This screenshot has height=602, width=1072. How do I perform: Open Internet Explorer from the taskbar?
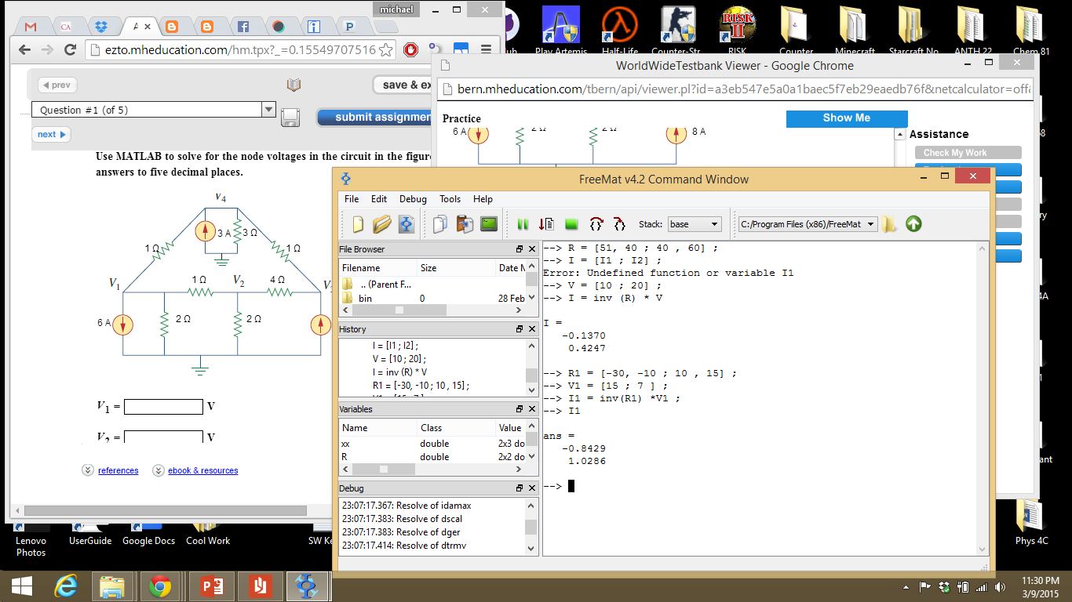(66, 586)
